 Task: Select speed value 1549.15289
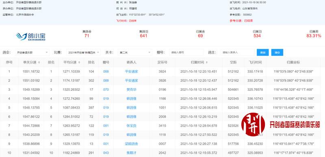pos(31,90)
